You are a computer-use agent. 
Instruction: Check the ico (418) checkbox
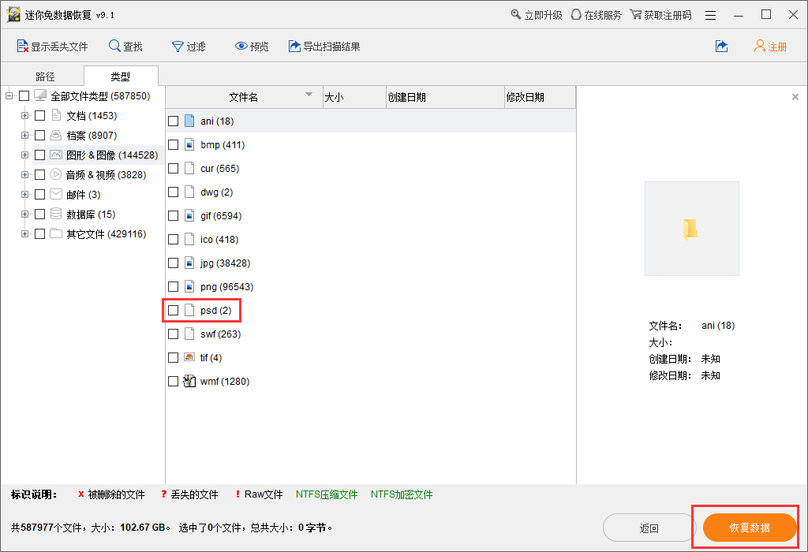(x=173, y=240)
